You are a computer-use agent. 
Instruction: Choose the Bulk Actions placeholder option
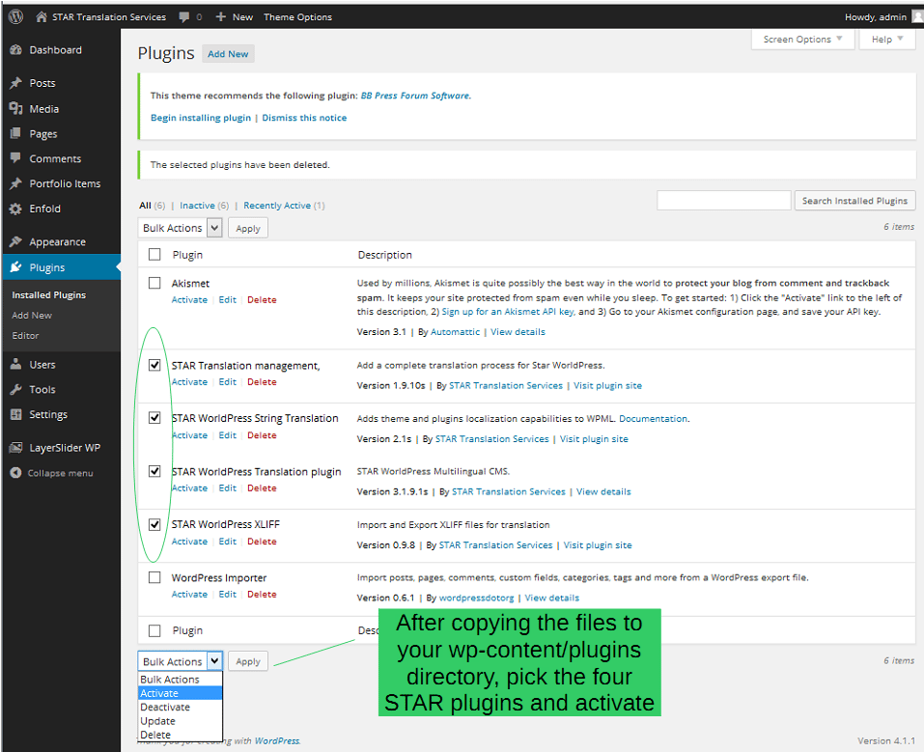[181, 680]
